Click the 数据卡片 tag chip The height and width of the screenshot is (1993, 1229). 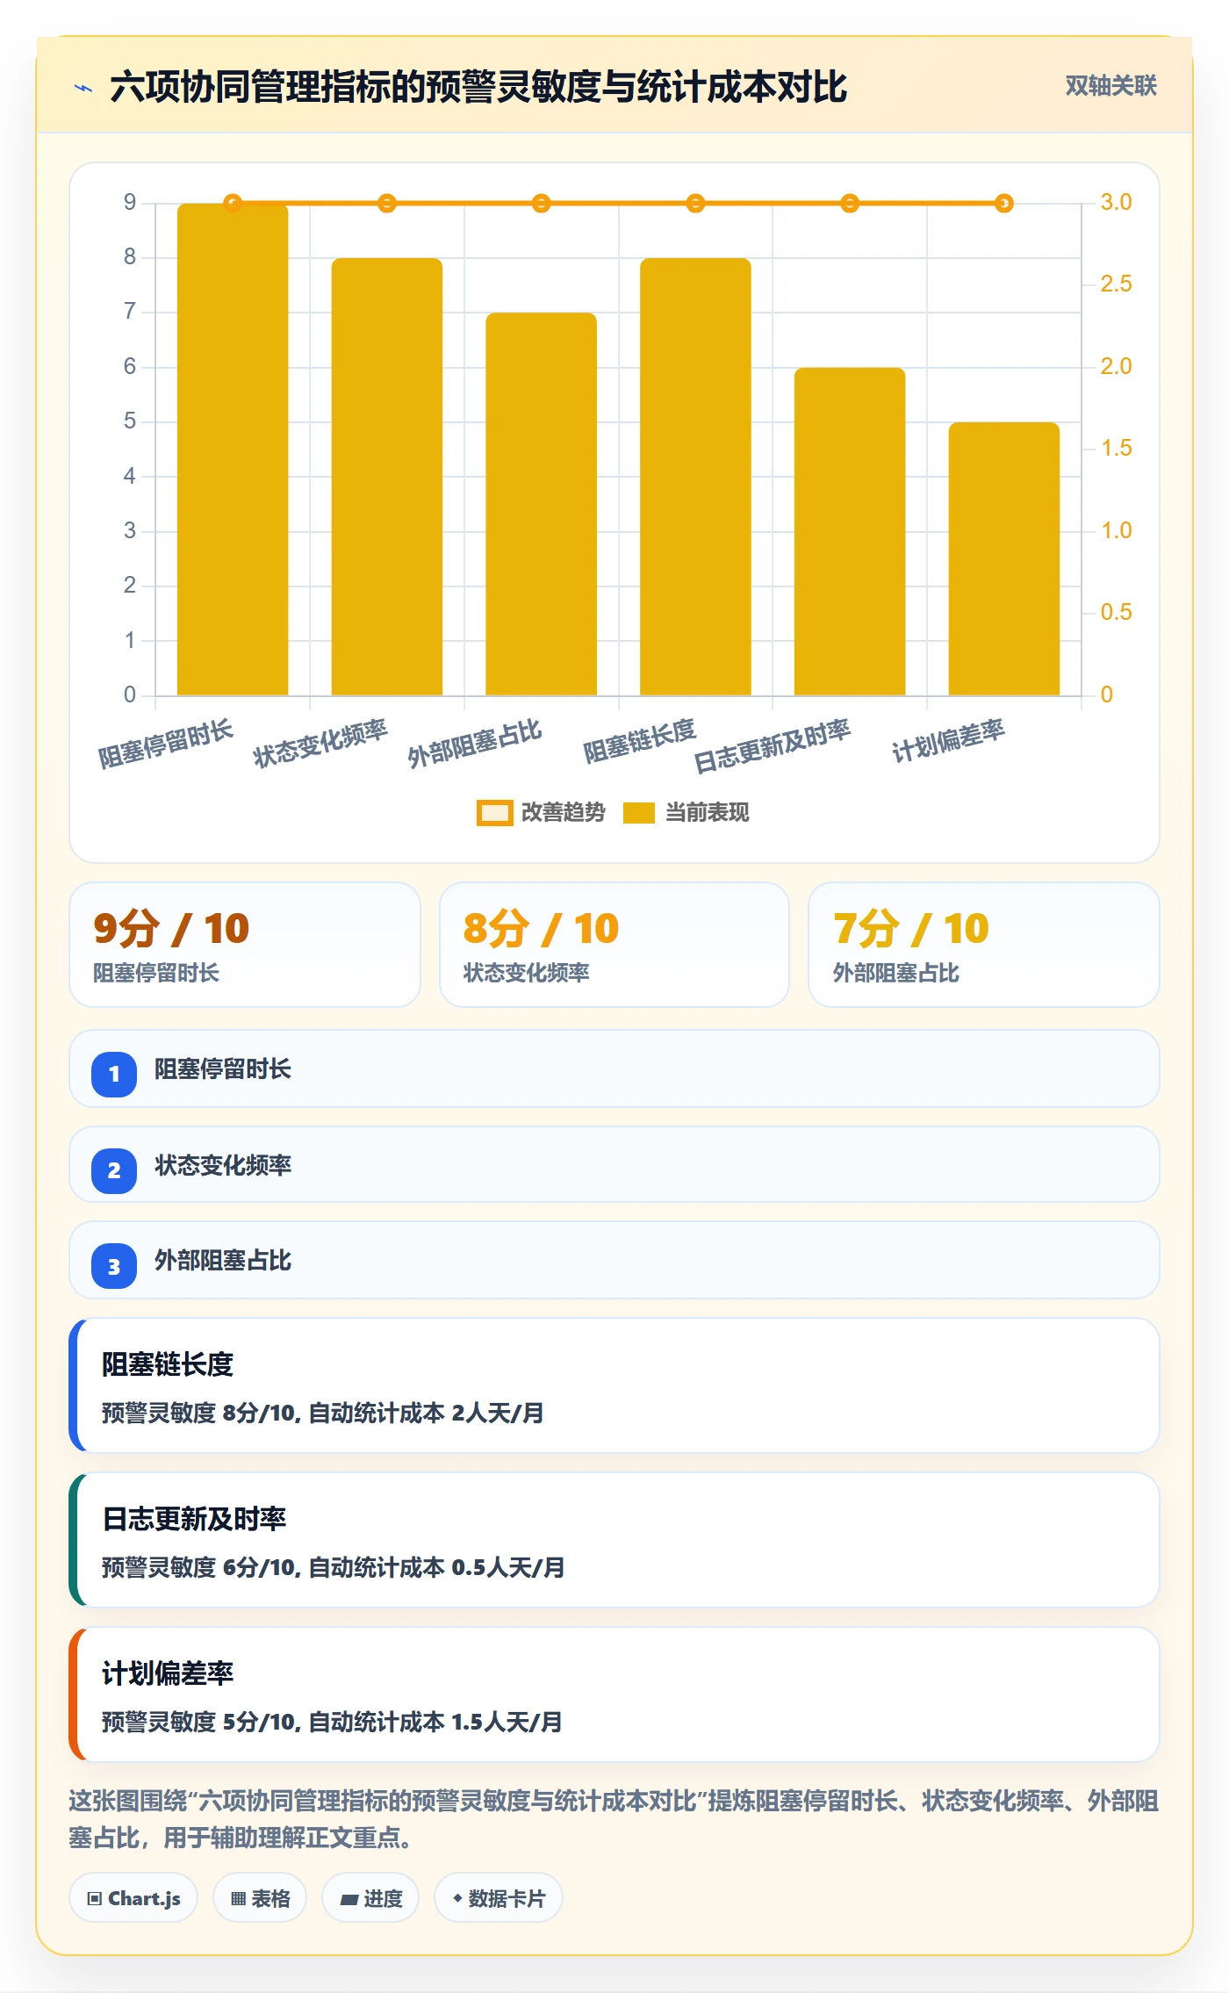click(x=499, y=1898)
